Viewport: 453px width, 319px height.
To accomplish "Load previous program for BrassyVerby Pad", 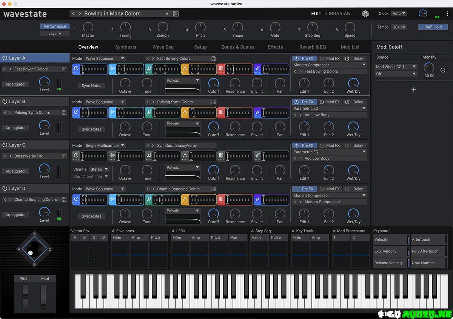I will (5, 156).
